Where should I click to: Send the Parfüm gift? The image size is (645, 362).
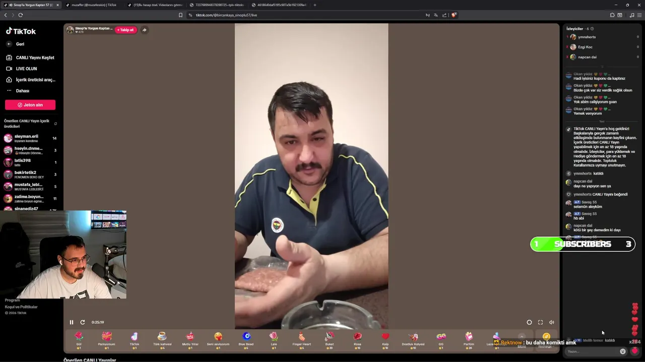pyautogui.click(x=469, y=340)
